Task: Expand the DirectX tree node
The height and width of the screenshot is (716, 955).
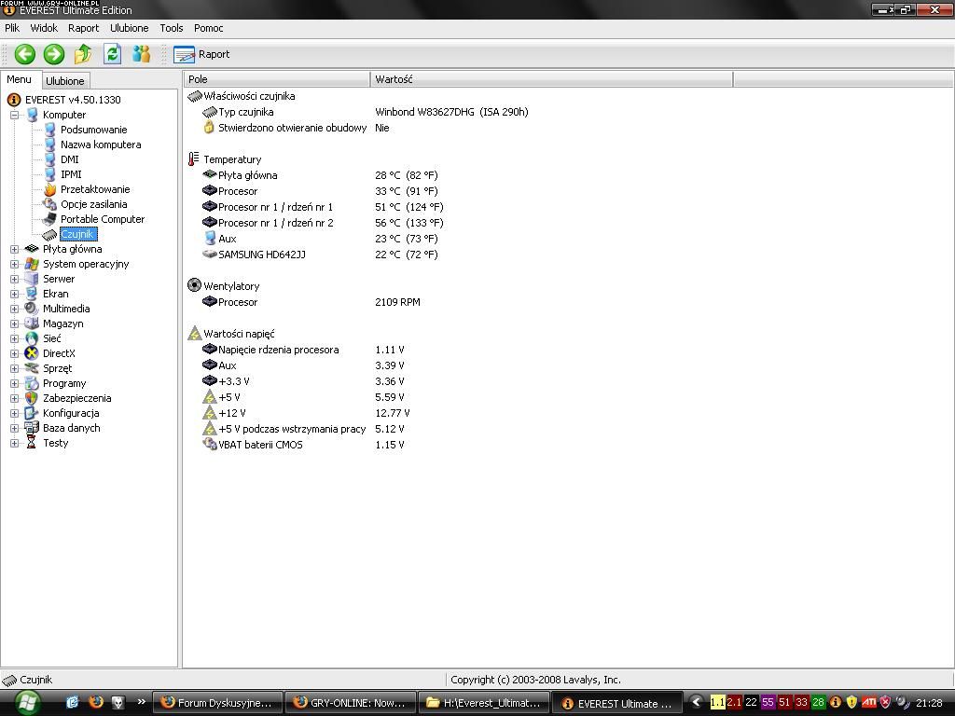Action: tap(15, 353)
